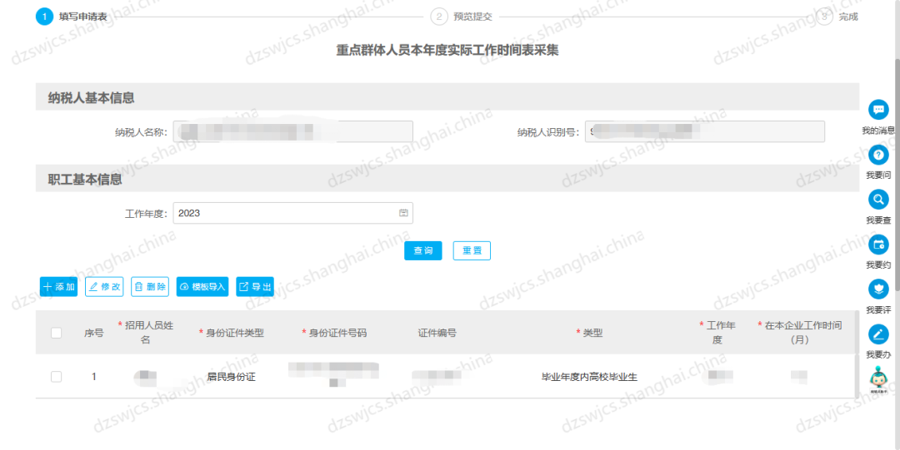Click the 毕业年度内高校毕业生 cell
The width and height of the screenshot is (900, 450).
tap(590, 377)
